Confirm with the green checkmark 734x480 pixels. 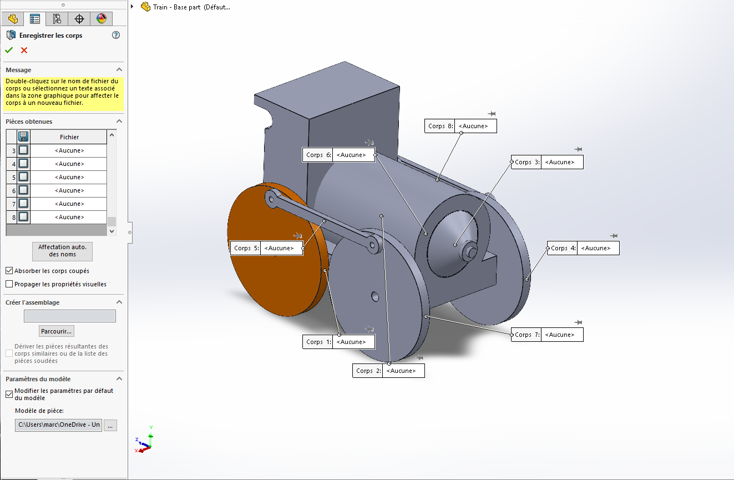9,50
